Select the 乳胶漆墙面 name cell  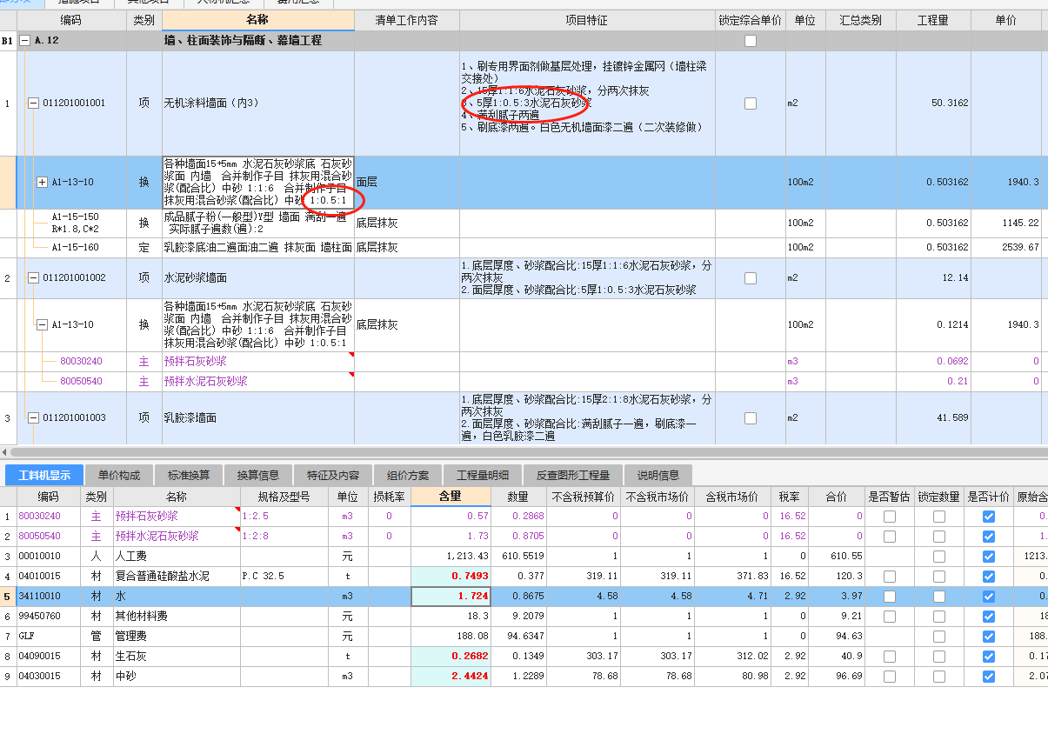click(x=258, y=417)
